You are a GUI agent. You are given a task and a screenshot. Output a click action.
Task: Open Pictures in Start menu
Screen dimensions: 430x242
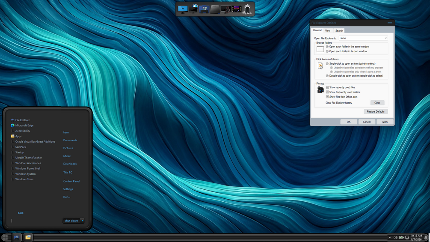click(68, 148)
